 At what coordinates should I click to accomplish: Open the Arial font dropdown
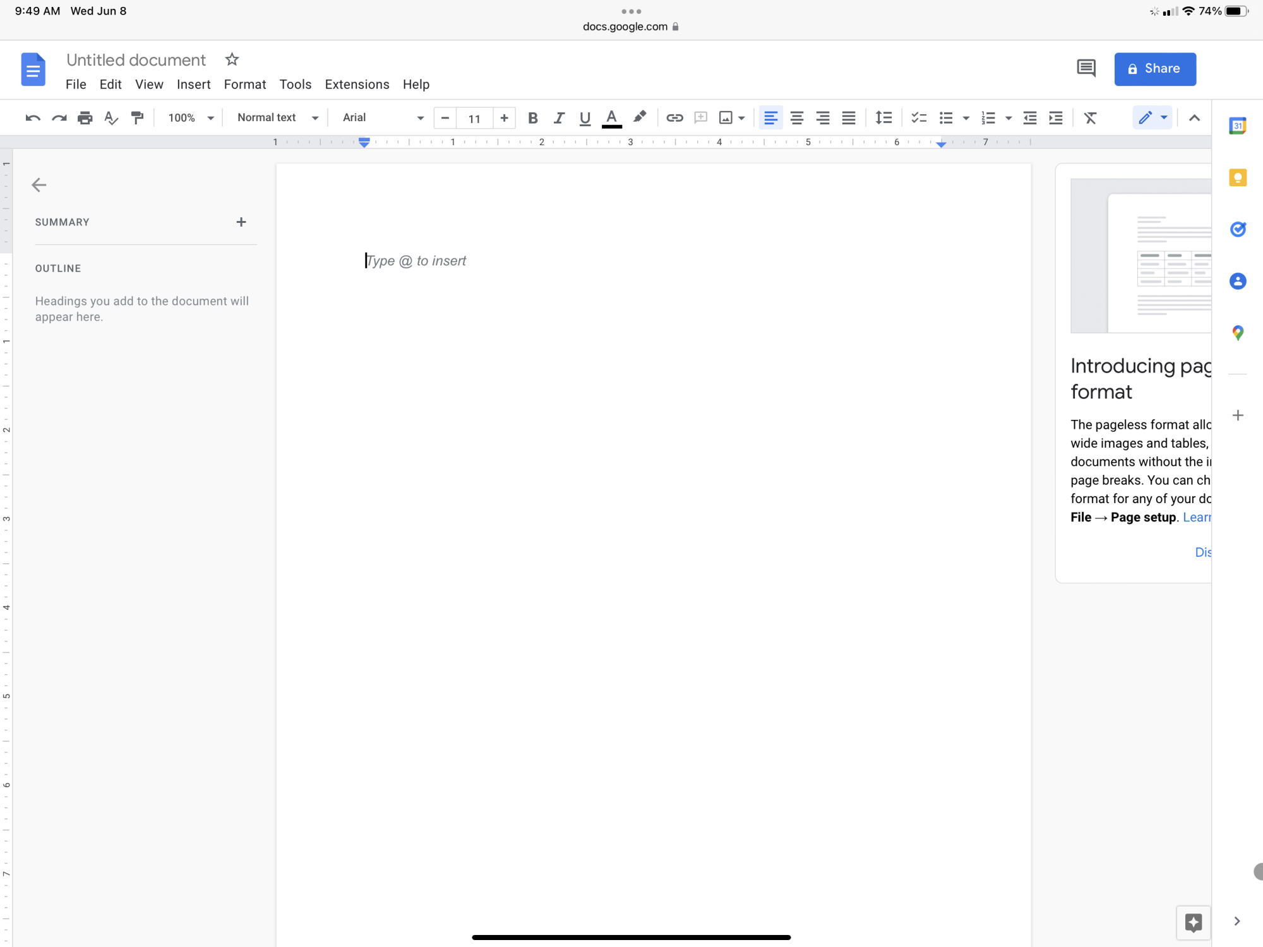pyautogui.click(x=382, y=117)
